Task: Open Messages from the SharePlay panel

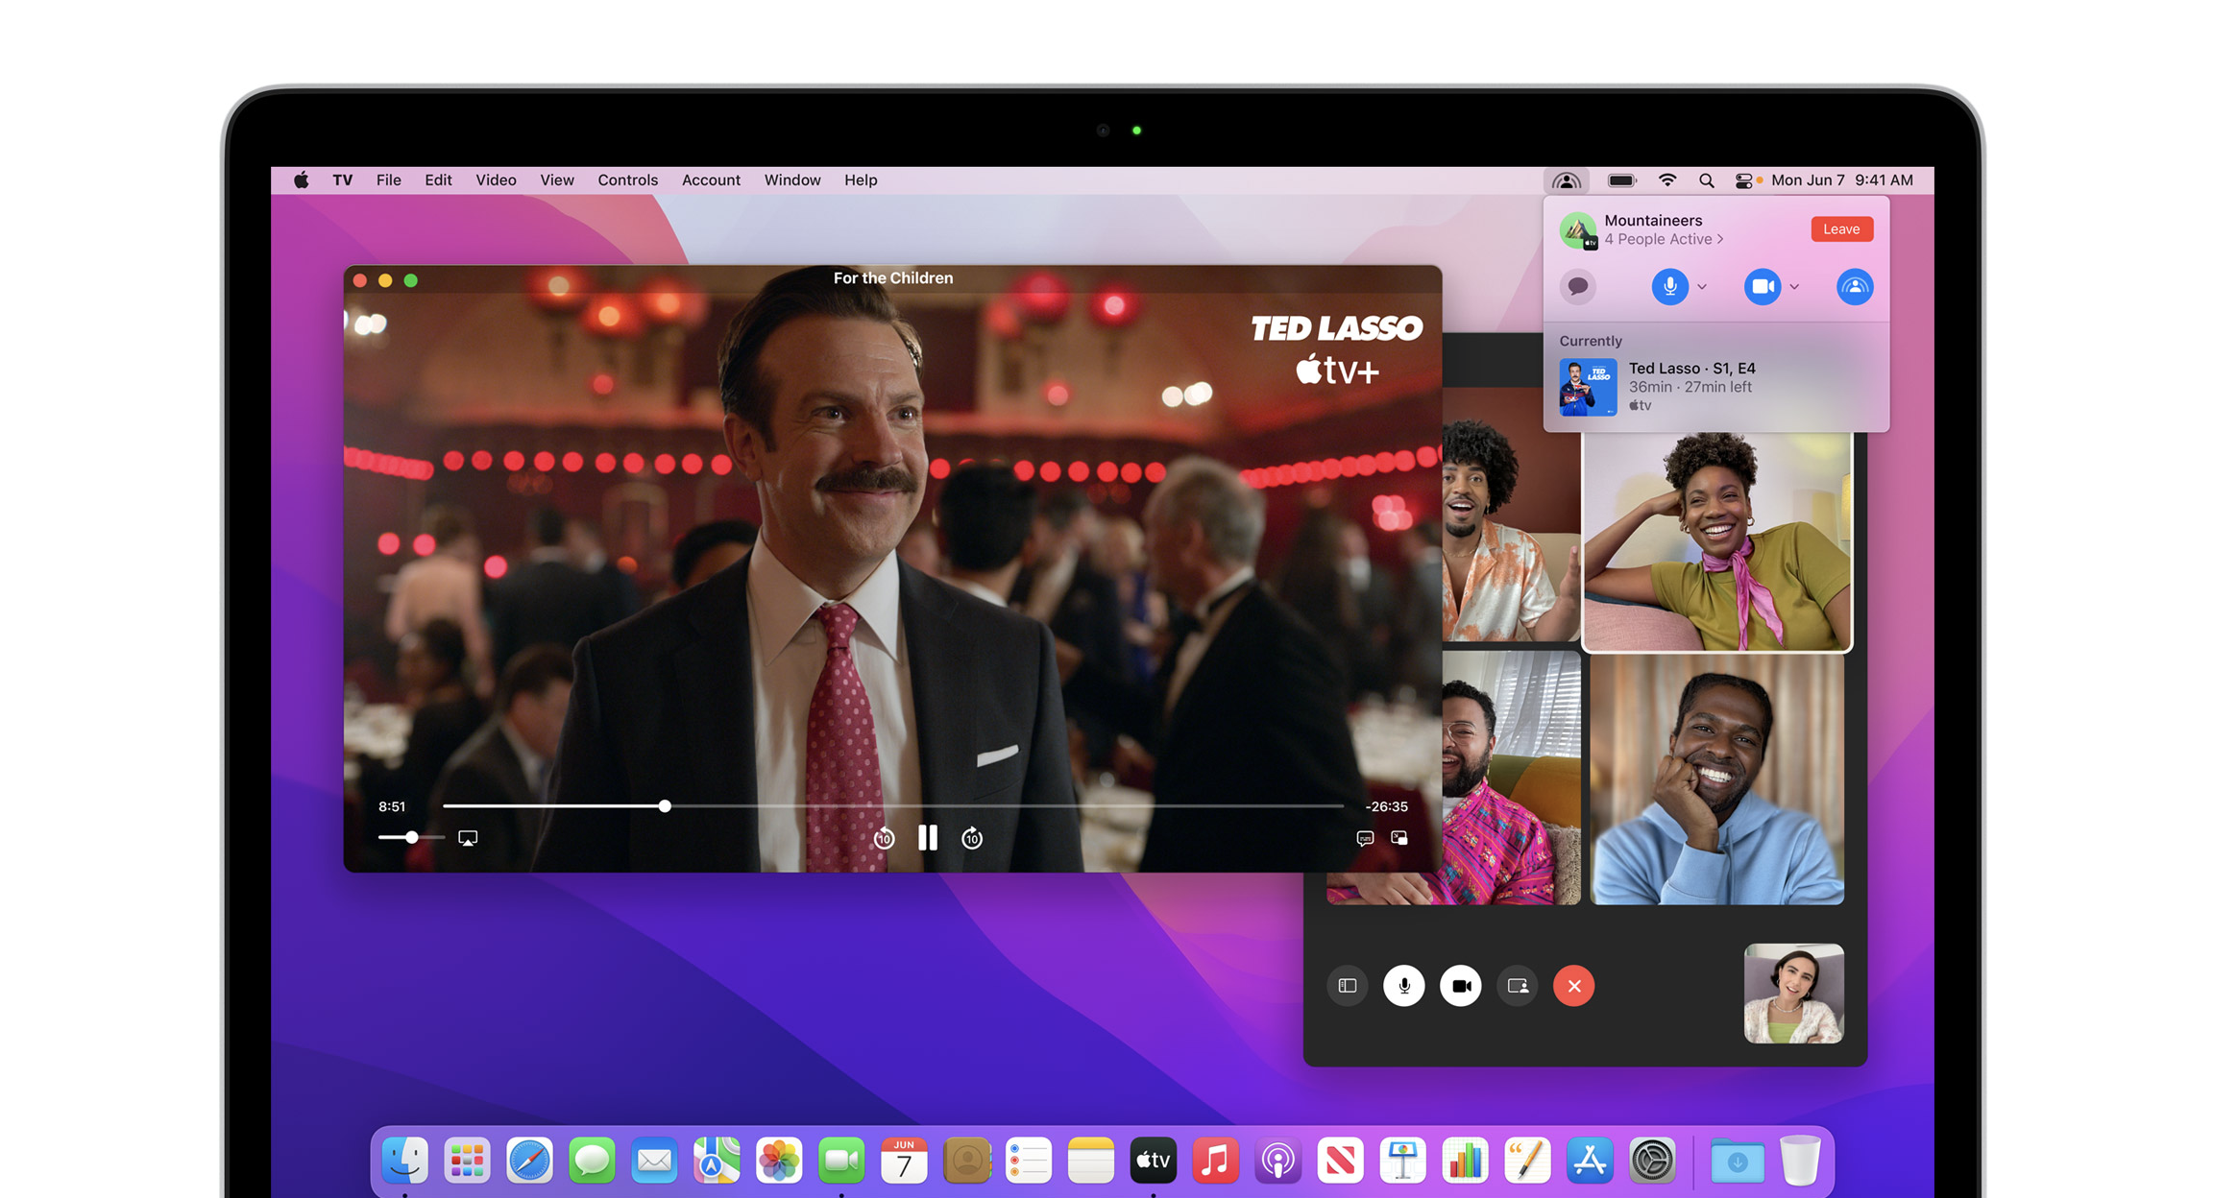Action: coord(1578,287)
